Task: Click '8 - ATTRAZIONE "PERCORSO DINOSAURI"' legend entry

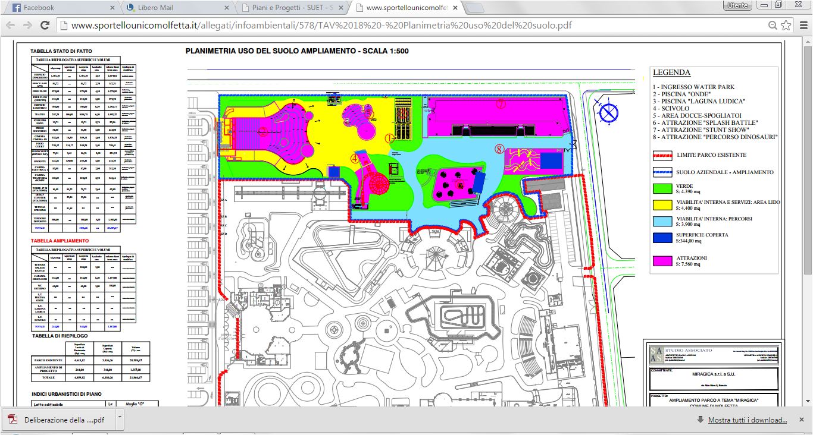Action: [x=715, y=137]
